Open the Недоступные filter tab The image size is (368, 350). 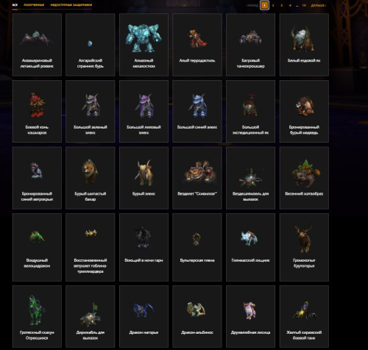[x=71, y=5]
